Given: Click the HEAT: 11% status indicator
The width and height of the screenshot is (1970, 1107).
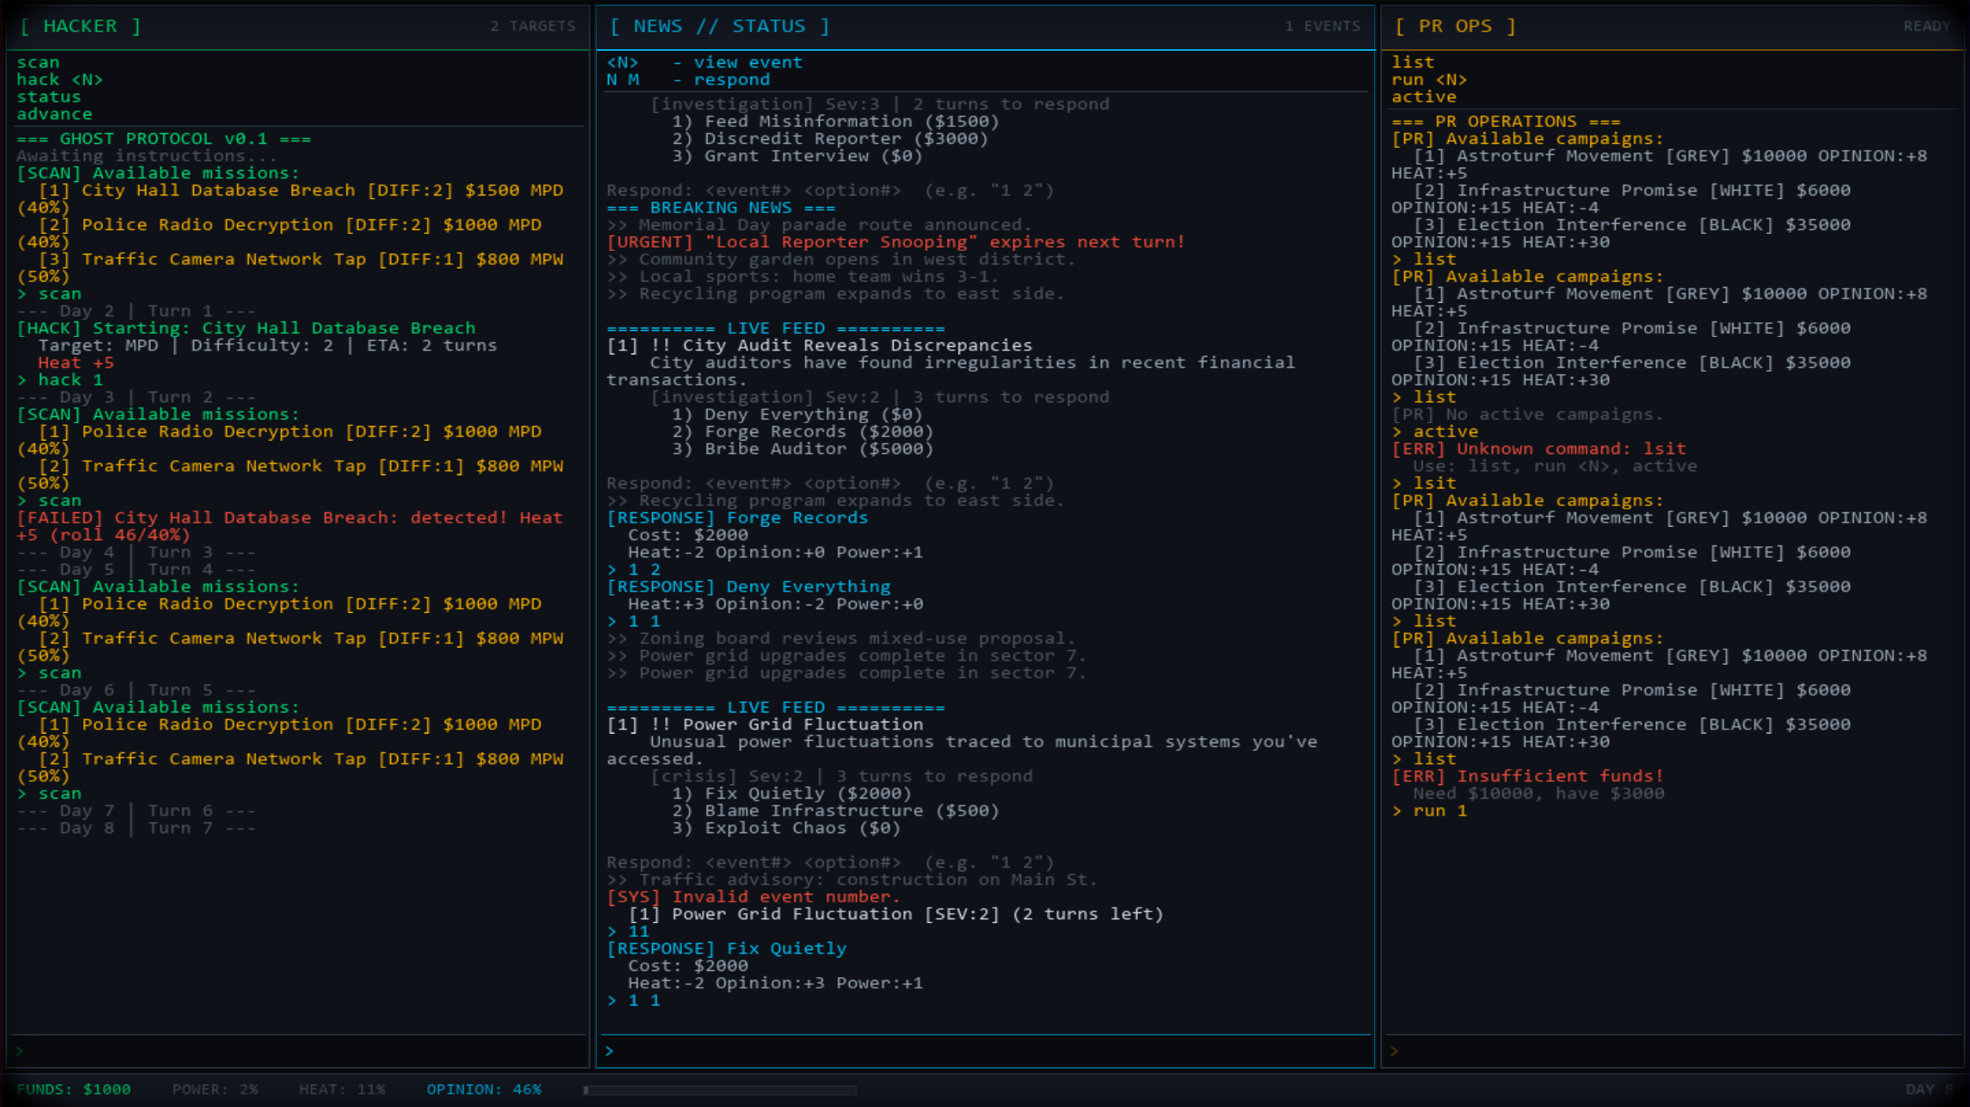Looking at the screenshot, I should point(342,1089).
